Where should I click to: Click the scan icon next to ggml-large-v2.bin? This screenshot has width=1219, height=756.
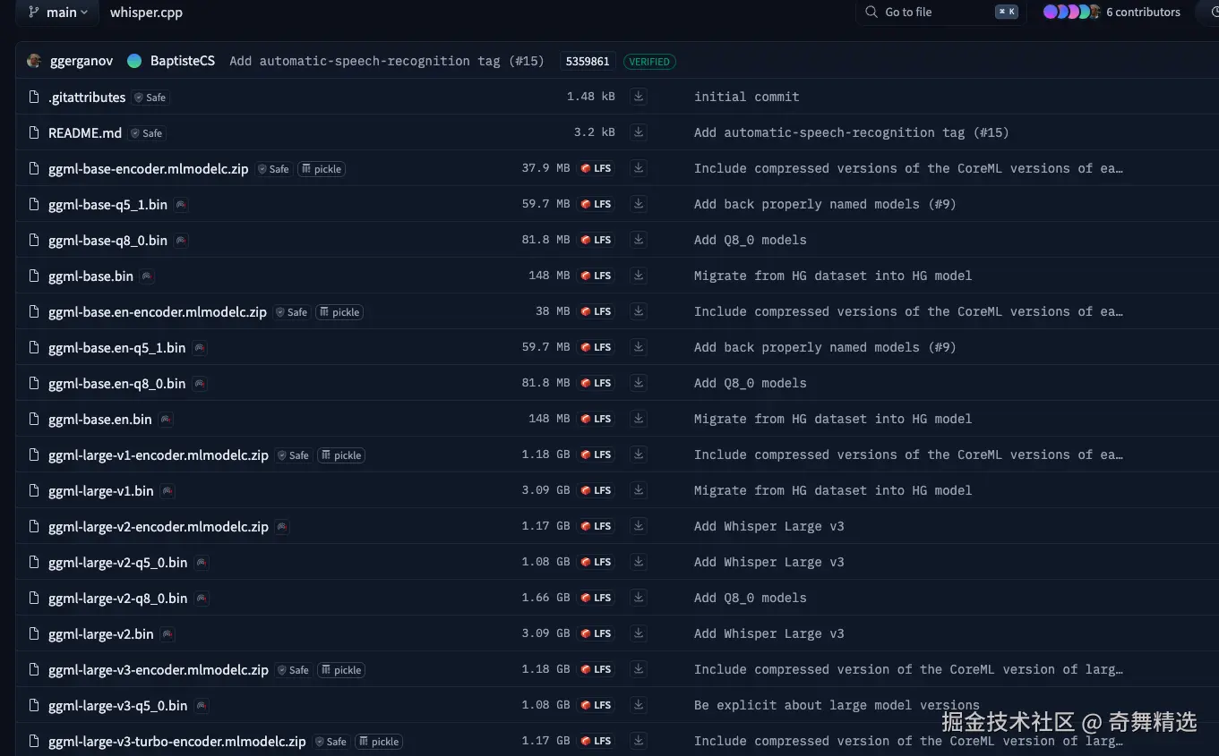point(167,634)
